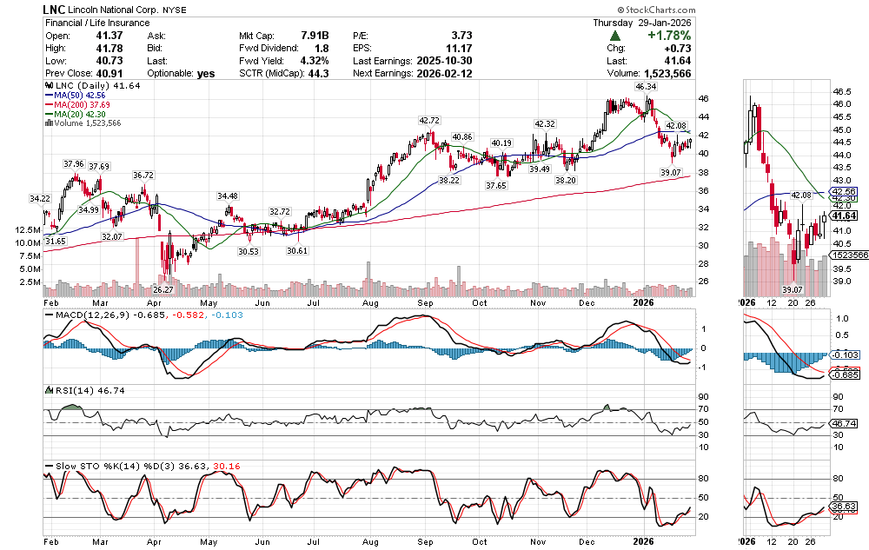
Task: Click the RSI(14) indicator label
Action: [70, 391]
